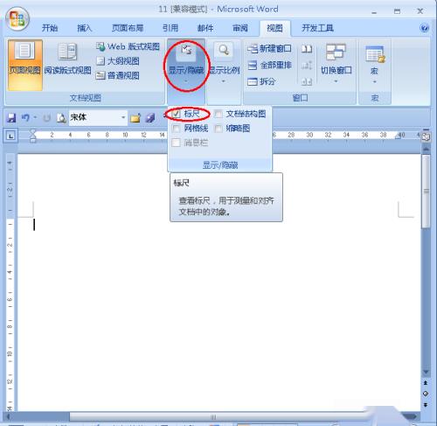Click the first-line indent ruler marker
The image size is (437, 426).
click(32, 132)
